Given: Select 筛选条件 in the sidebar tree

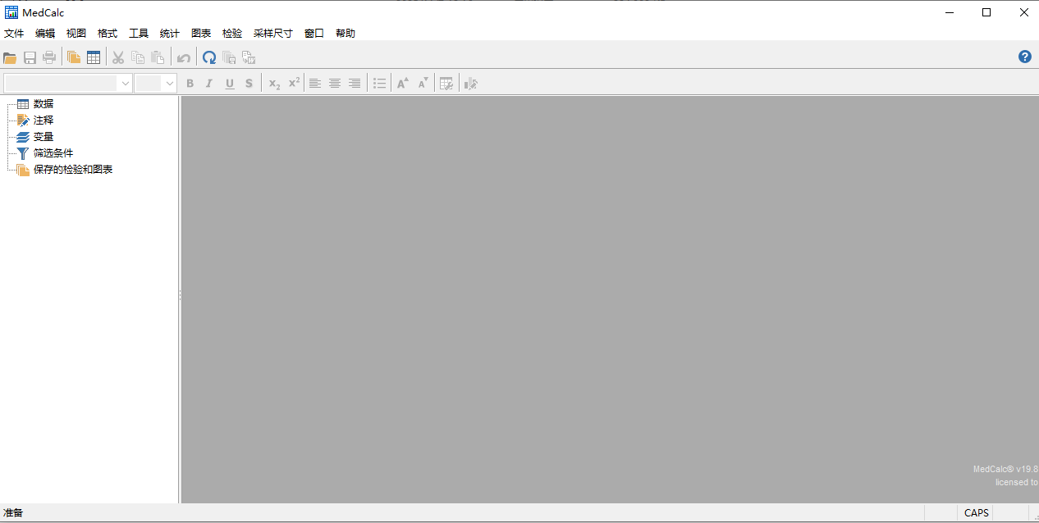Looking at the screenshot, I should click(53, 153).
